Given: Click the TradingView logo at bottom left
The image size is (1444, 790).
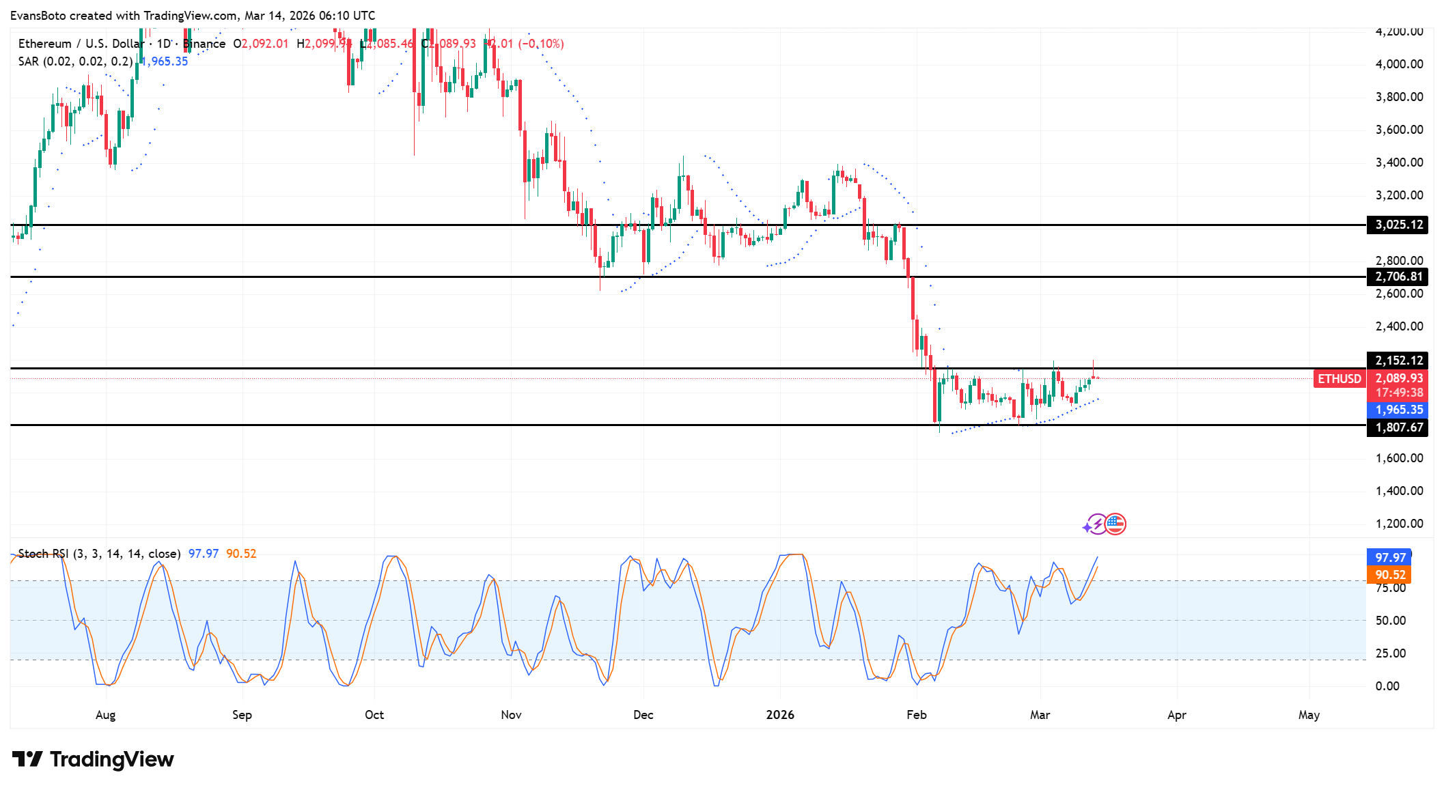Looking at the screenshot, I should pyautogui.click(x=94, y=759).
